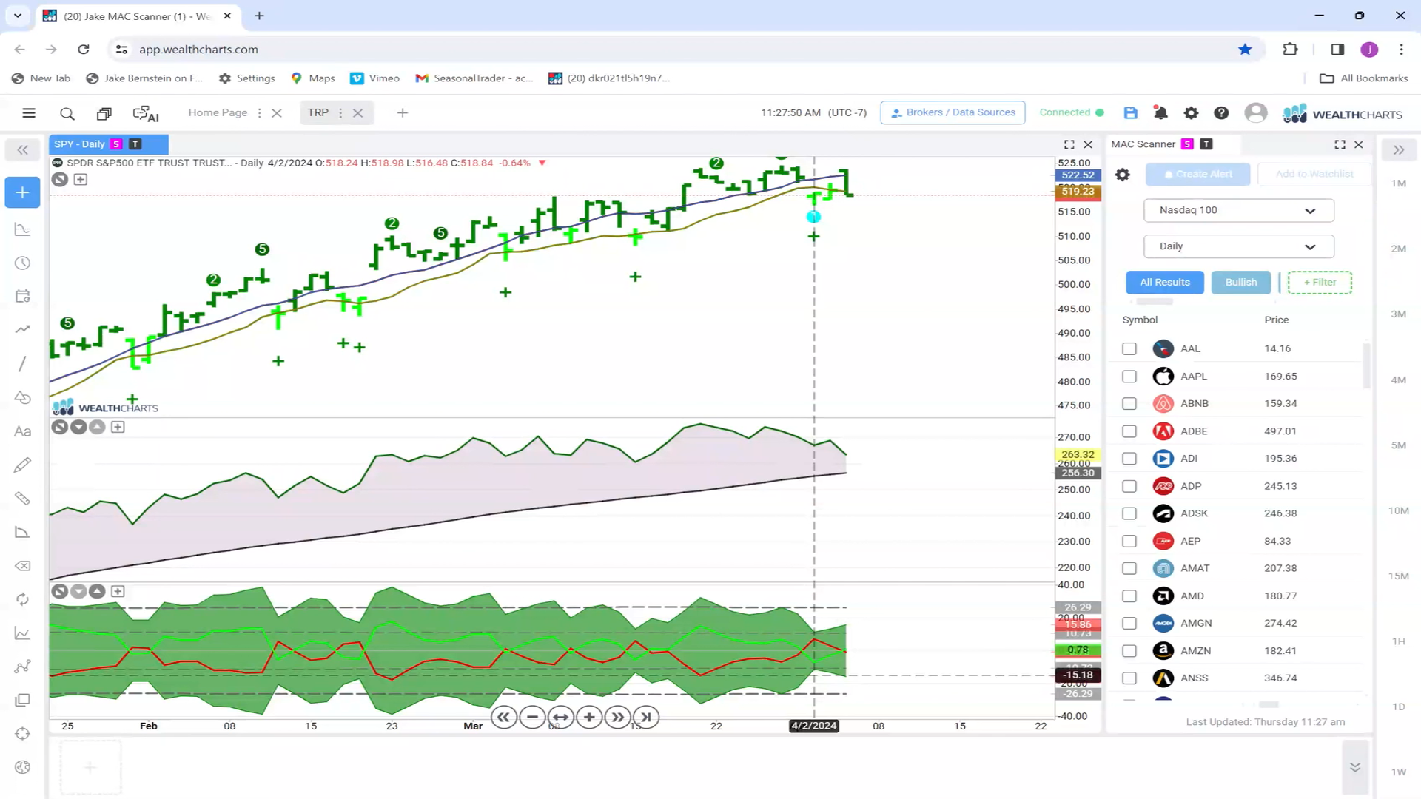The image size is (1421, 799).
Task: Collapse the left sidebar double-arrow
Action: pyautogui.click(x=22, y=150)
